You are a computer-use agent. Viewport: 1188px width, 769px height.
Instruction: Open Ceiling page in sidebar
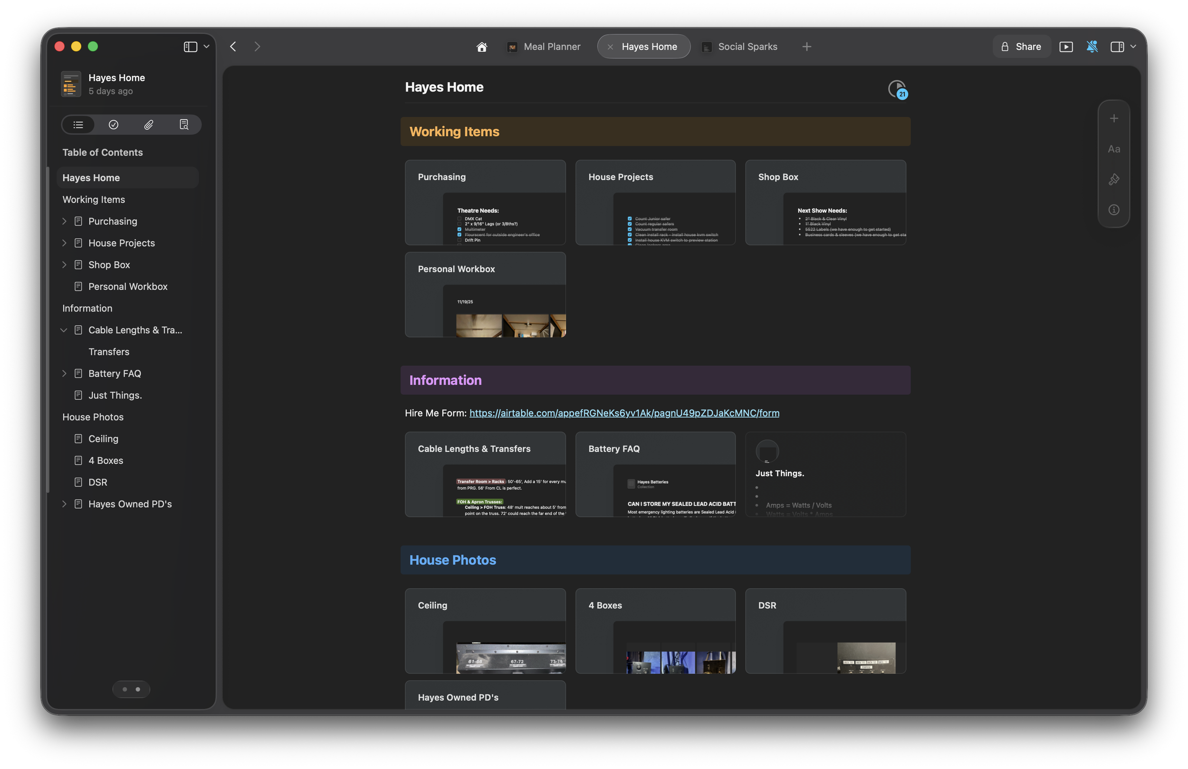click(103, 438)
